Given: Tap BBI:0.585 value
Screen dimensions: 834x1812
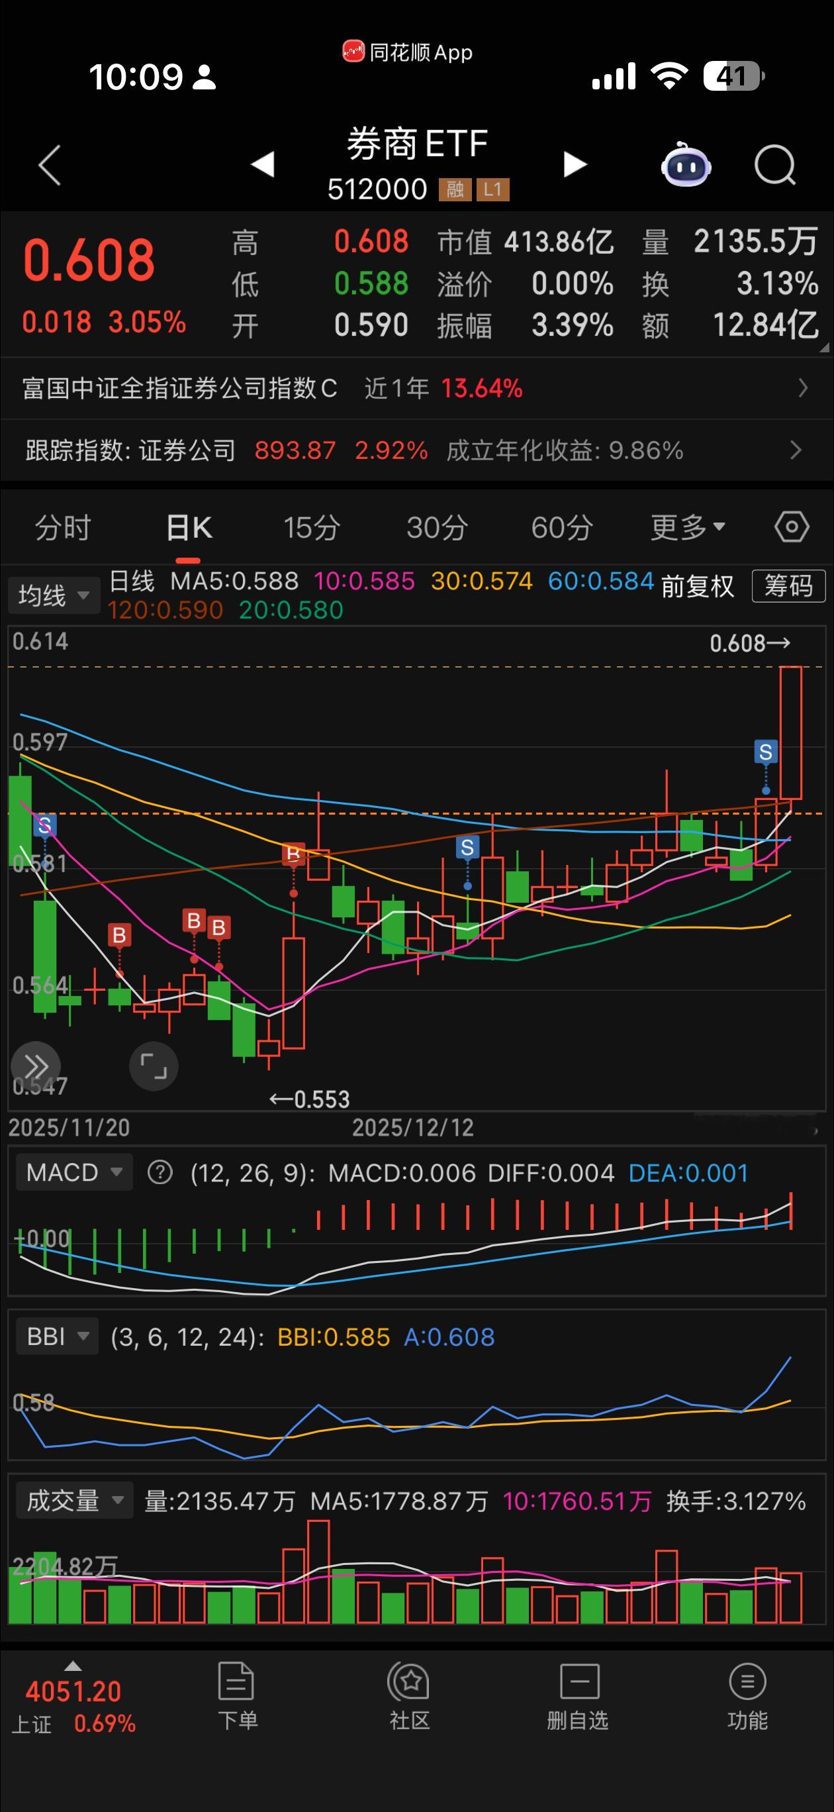Looking at the screenshot, I should coord(334,1336).
